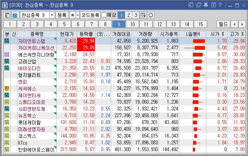248x156 pixels.
Task: Sort by the 등락률 column header
Action: 86,34
